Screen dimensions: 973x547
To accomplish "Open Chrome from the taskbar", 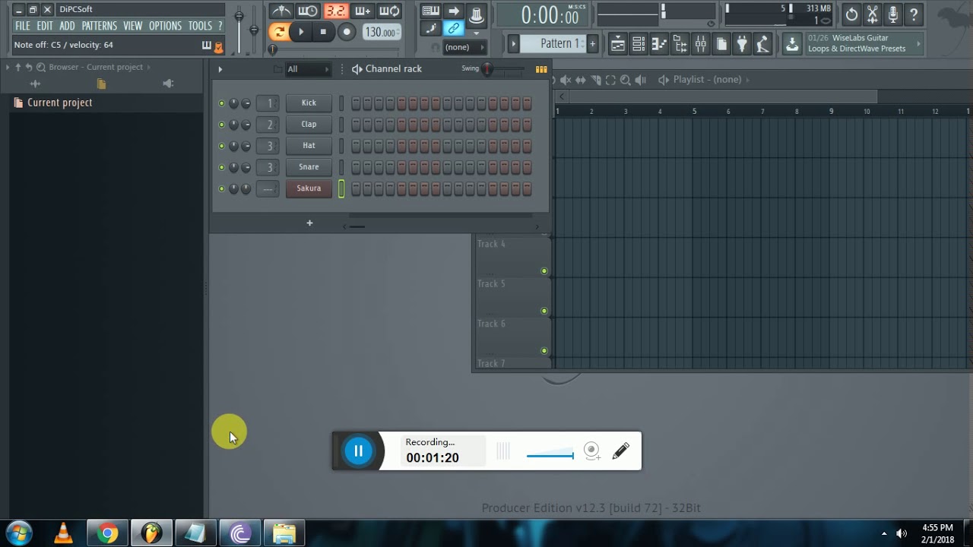I will [107, 533].
